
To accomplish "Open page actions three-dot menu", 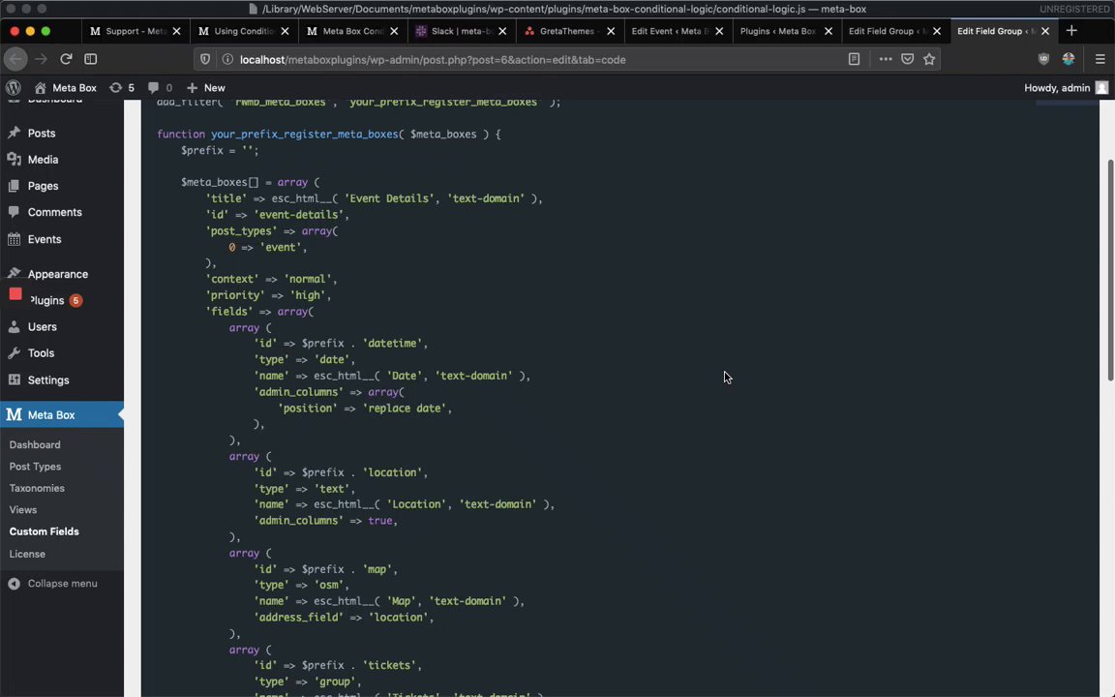I will (x=885, y=59).
